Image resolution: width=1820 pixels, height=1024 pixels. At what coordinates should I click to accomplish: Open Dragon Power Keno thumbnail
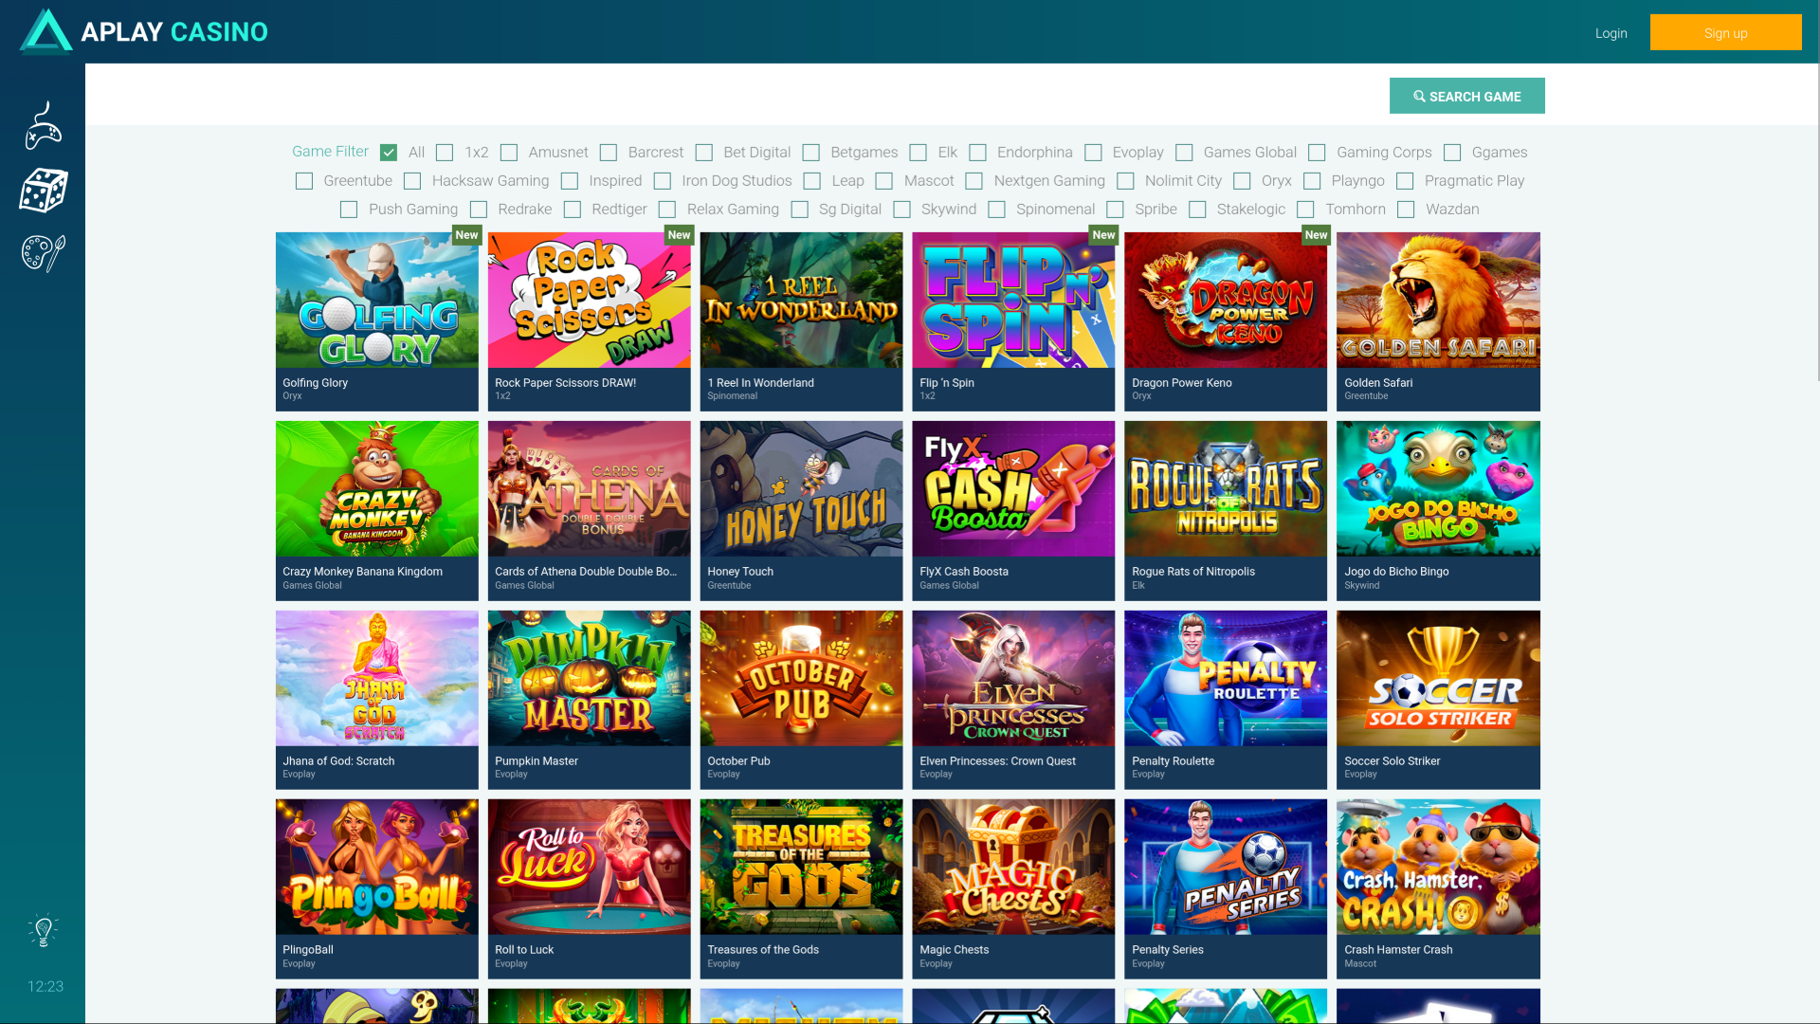(x=1226, y=300)
